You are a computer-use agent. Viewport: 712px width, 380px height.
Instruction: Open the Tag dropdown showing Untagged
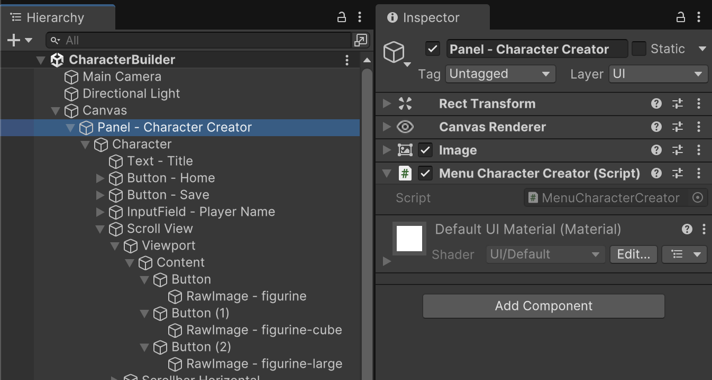(500, 74)
